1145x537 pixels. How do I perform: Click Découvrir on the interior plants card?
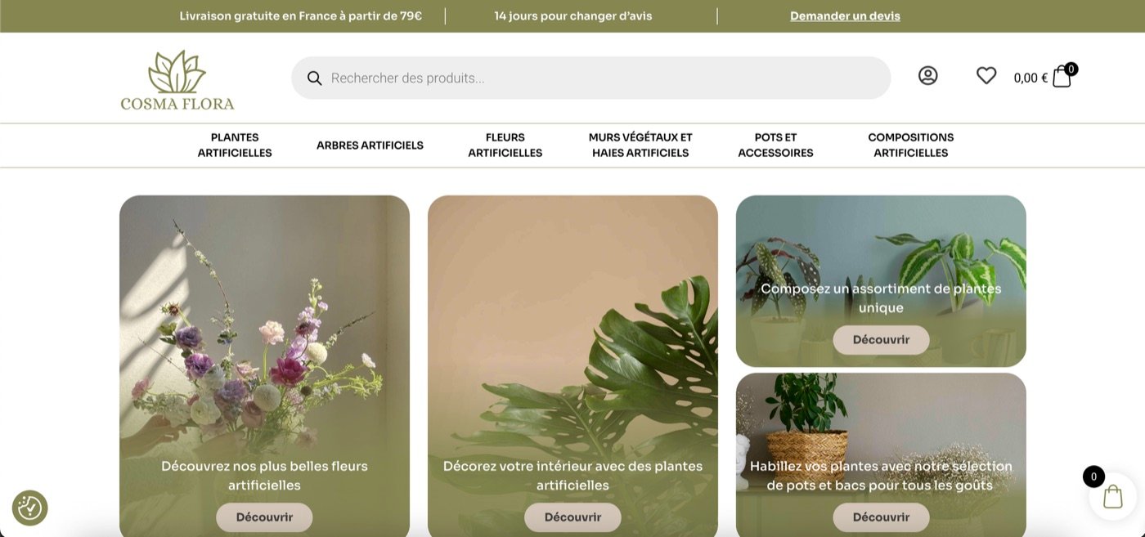pyautogui.click(x=572, y=517)
